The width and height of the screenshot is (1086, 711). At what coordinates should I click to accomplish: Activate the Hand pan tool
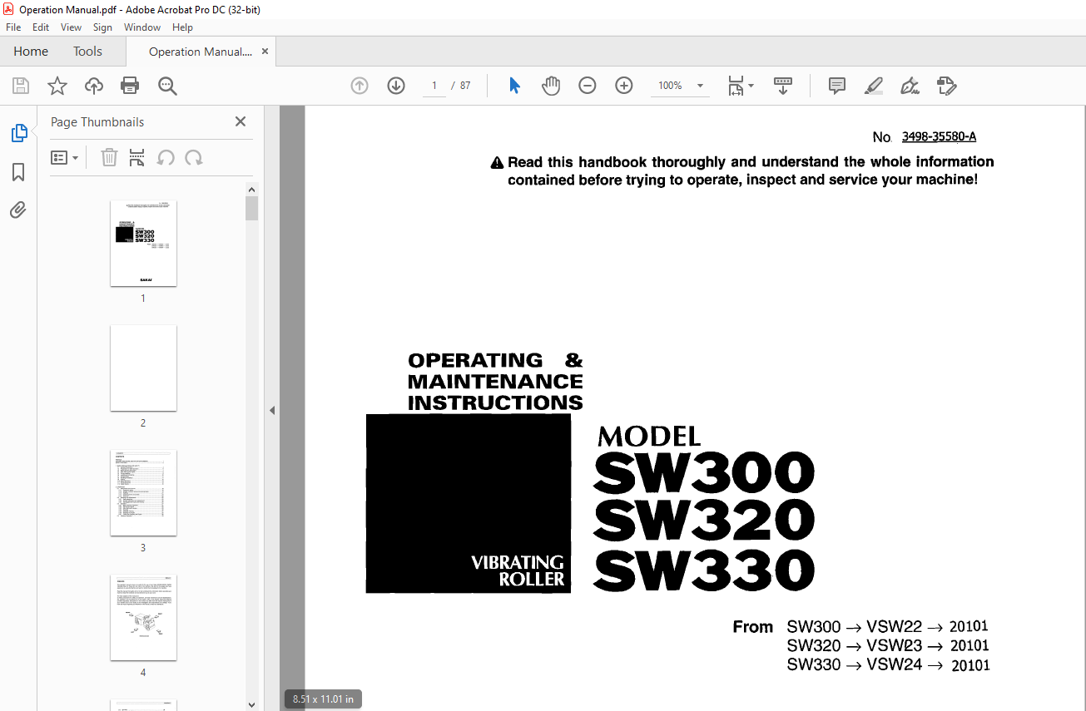click(x=551, y=86)
